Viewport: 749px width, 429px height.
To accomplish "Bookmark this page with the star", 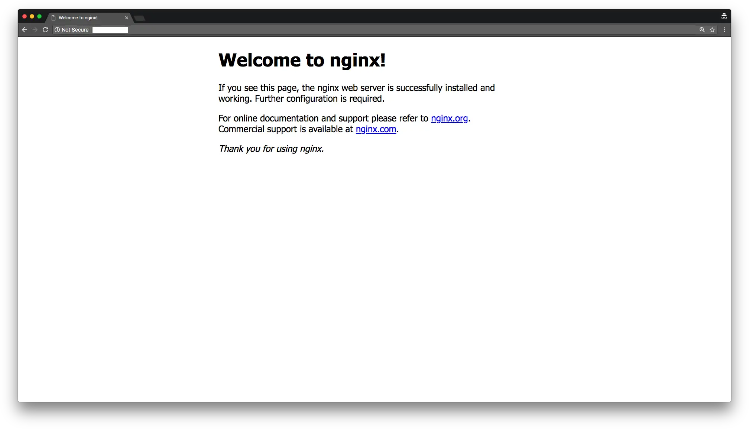I will pos(712,30).
